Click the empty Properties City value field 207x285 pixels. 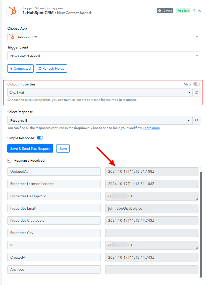click(152, 233)
